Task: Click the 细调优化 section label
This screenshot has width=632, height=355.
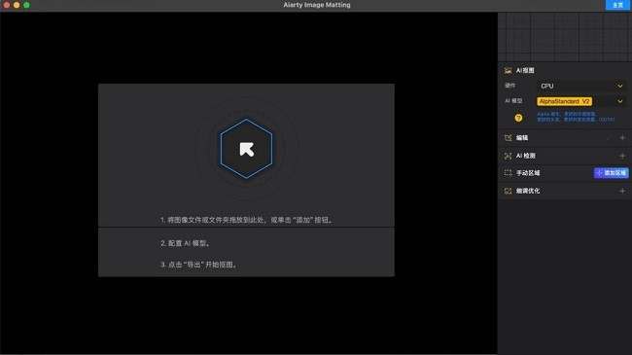Action: pos(528,191)
